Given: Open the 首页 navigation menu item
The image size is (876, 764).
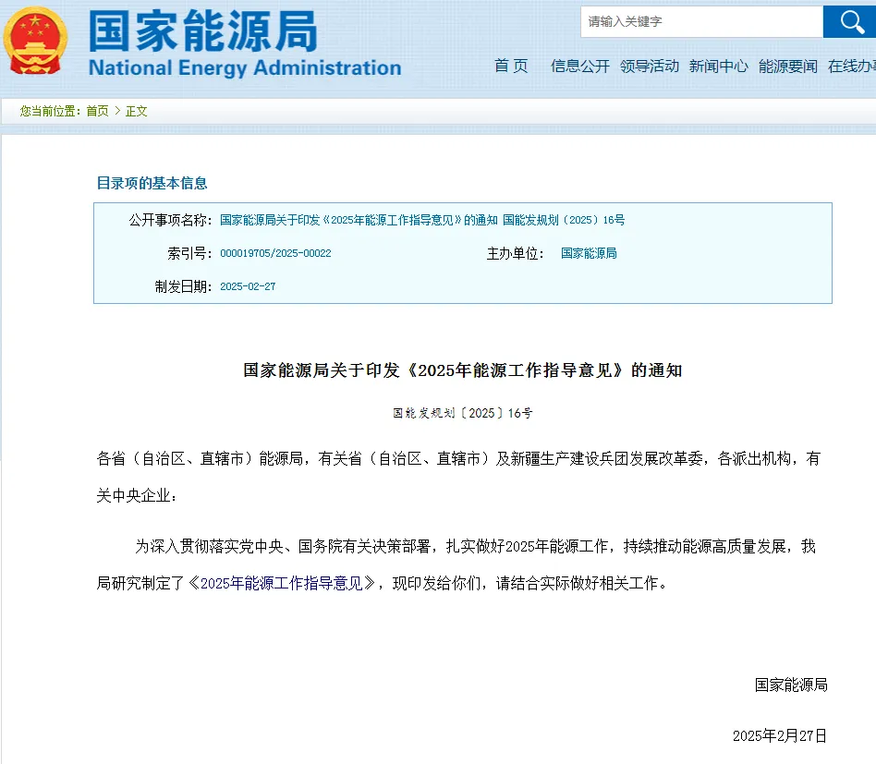Looking at the screenshot, I should [511, 66].
